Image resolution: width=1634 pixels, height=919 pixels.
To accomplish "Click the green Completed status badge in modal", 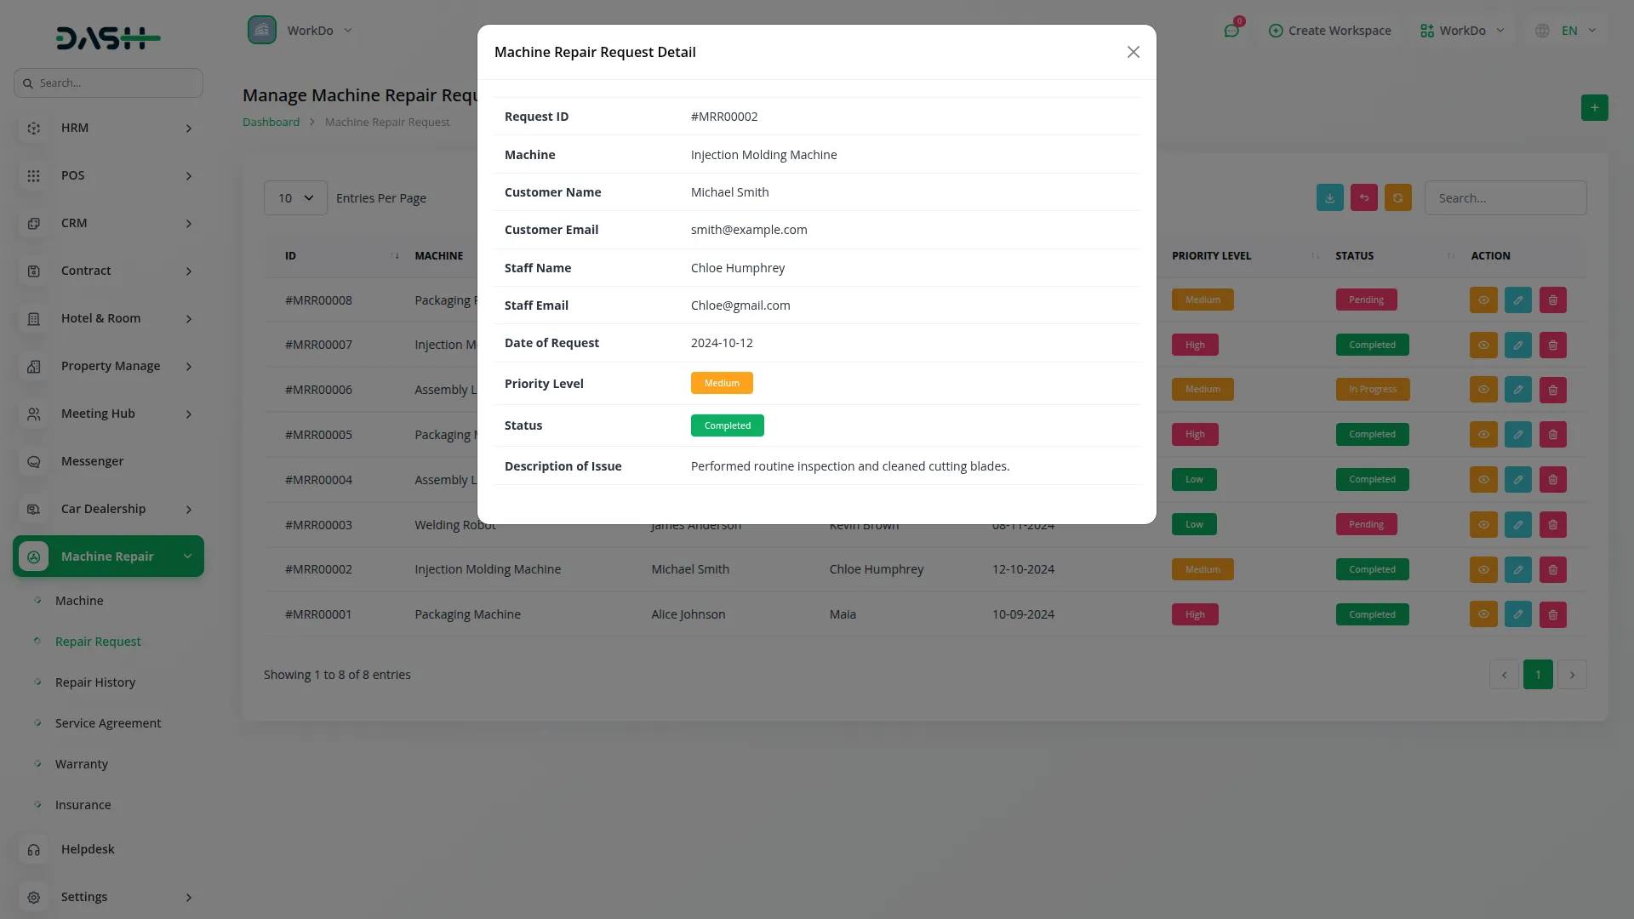I will 727,425.
